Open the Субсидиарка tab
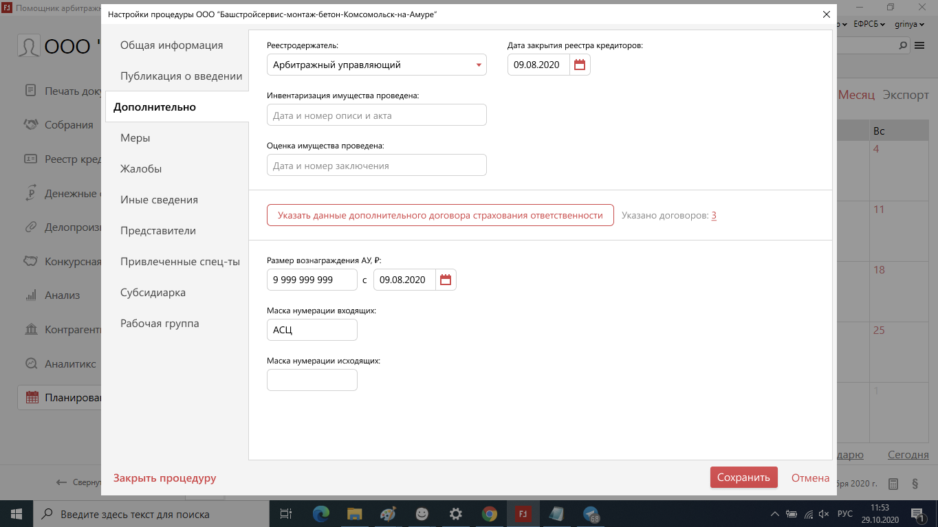The width and height of the screenshot is (938, 527). coord(153,293)
